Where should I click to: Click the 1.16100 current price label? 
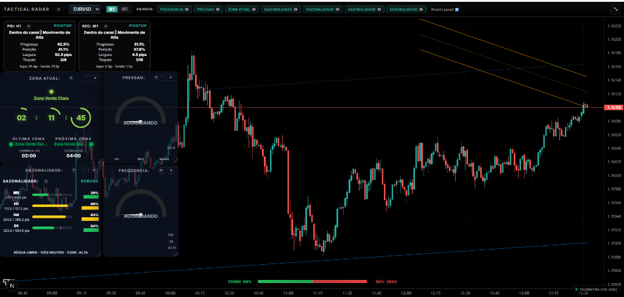(x=613, y=107)
